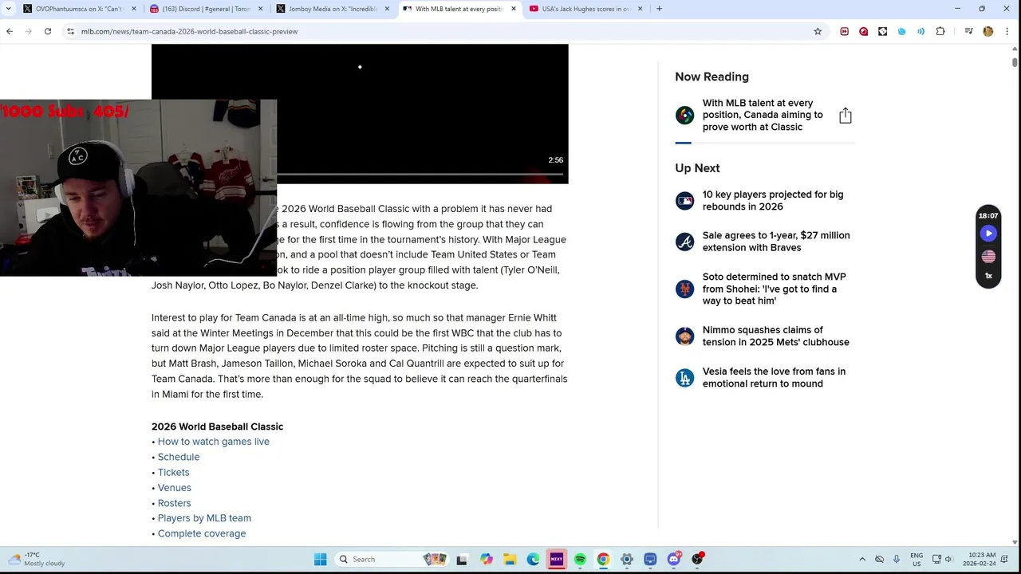
Task: Open the volume control in system tray
Action: (948, 559)
